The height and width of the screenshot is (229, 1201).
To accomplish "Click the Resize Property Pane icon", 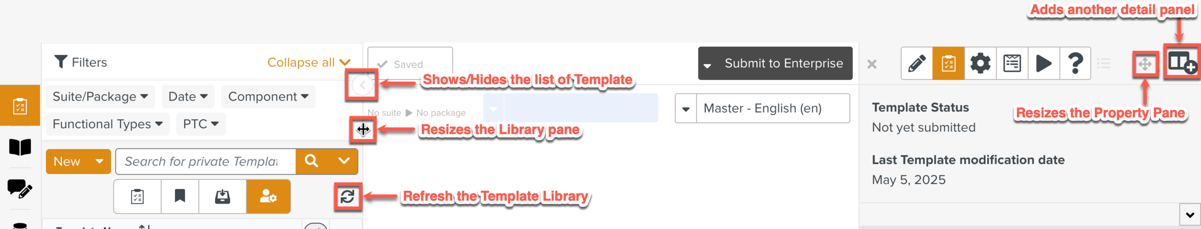I will pos(1145,64).
